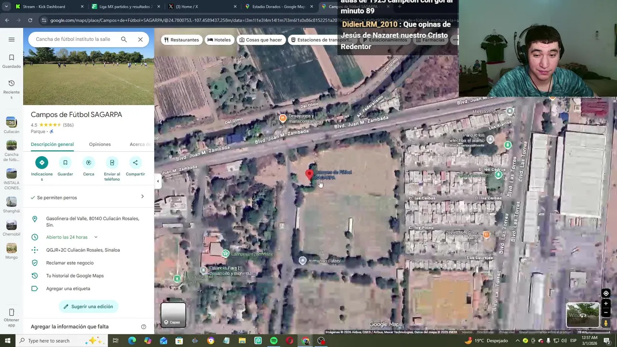The width and height of the screenshot is (617, 347).
Task: Search nearby with the Cerca icon
Action: point(89,162)
